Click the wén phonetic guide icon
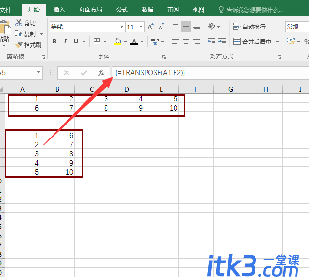The image size is (309, 277). pyautogui.click(x=155, y=42)
